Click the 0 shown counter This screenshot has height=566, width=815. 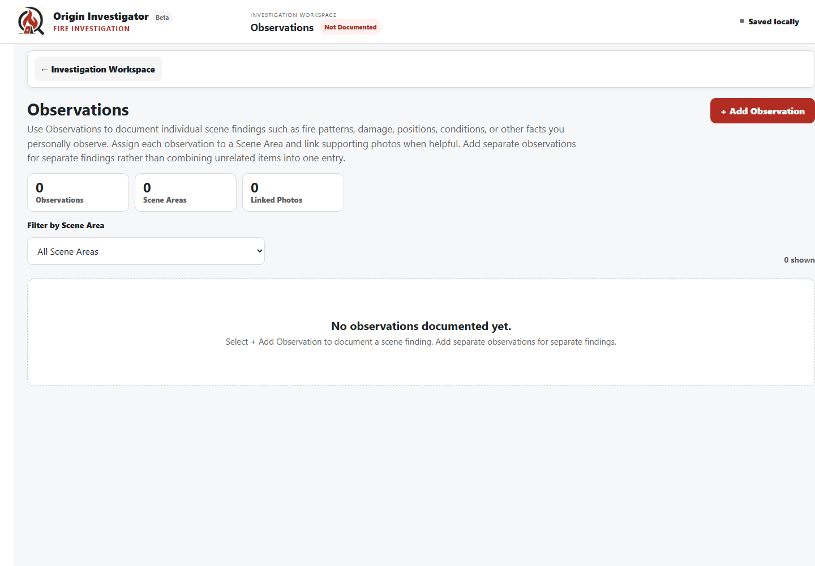799,260
